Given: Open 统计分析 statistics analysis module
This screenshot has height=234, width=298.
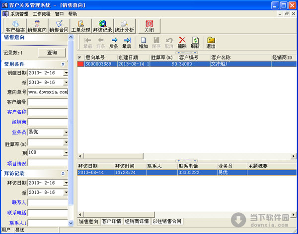Looking at the screenshot, I should pos(124,26).
